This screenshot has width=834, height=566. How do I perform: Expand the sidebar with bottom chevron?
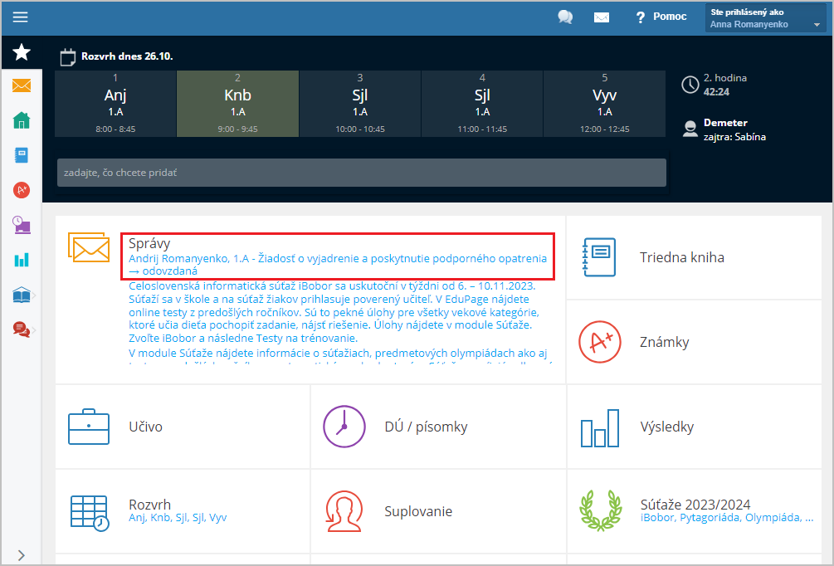click(x=22, y=555)
